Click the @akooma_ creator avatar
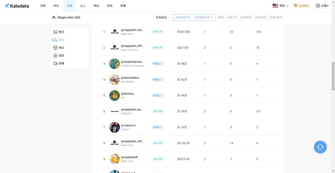This screenshot has width=335, height=173. point(114,95)
